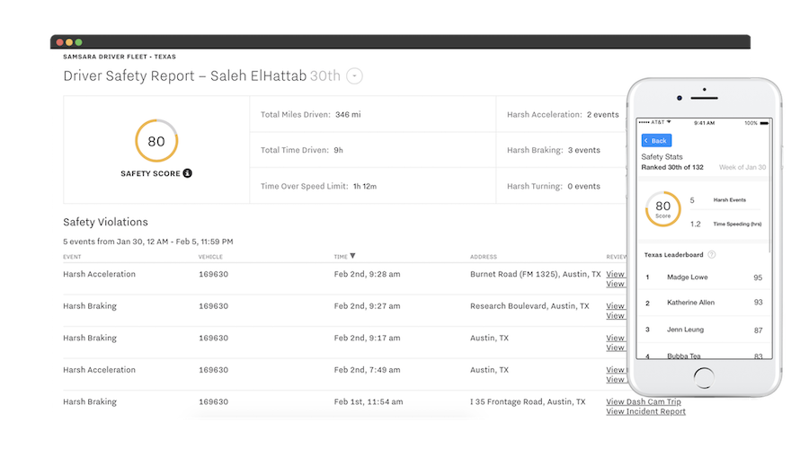Sort by the Time column arrow
The height and width of the screenshot is (449, 809).
click(x=353, y=256)
